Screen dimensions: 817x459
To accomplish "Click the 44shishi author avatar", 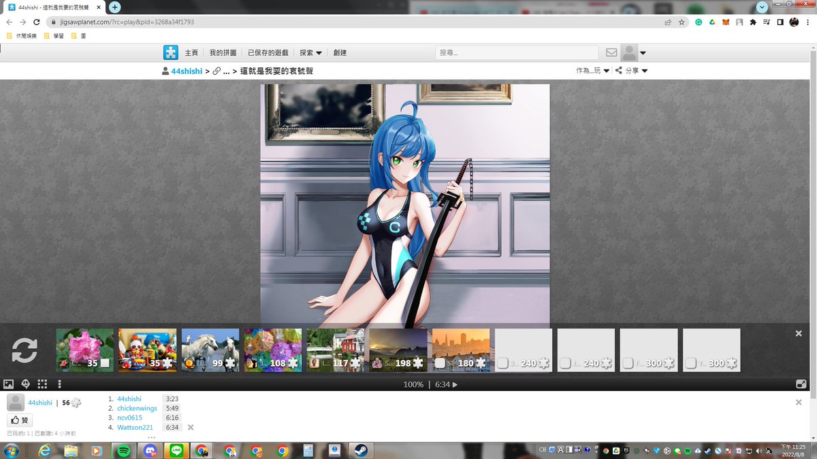I will pos(16,403).
